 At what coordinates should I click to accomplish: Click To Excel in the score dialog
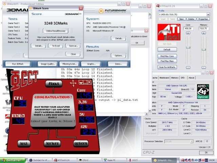click(56, 46)
